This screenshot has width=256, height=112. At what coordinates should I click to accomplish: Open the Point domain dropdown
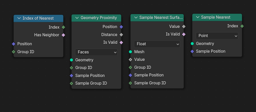[217, 36]
